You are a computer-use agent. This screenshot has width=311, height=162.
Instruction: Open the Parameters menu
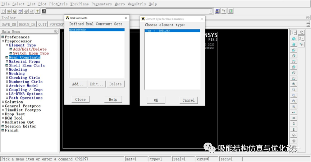coord(101,4)
